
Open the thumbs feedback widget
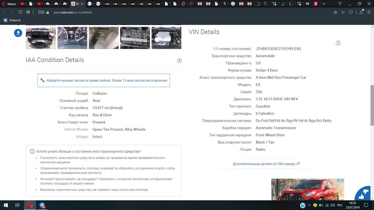pyautogui.click(x=363, y=194)
